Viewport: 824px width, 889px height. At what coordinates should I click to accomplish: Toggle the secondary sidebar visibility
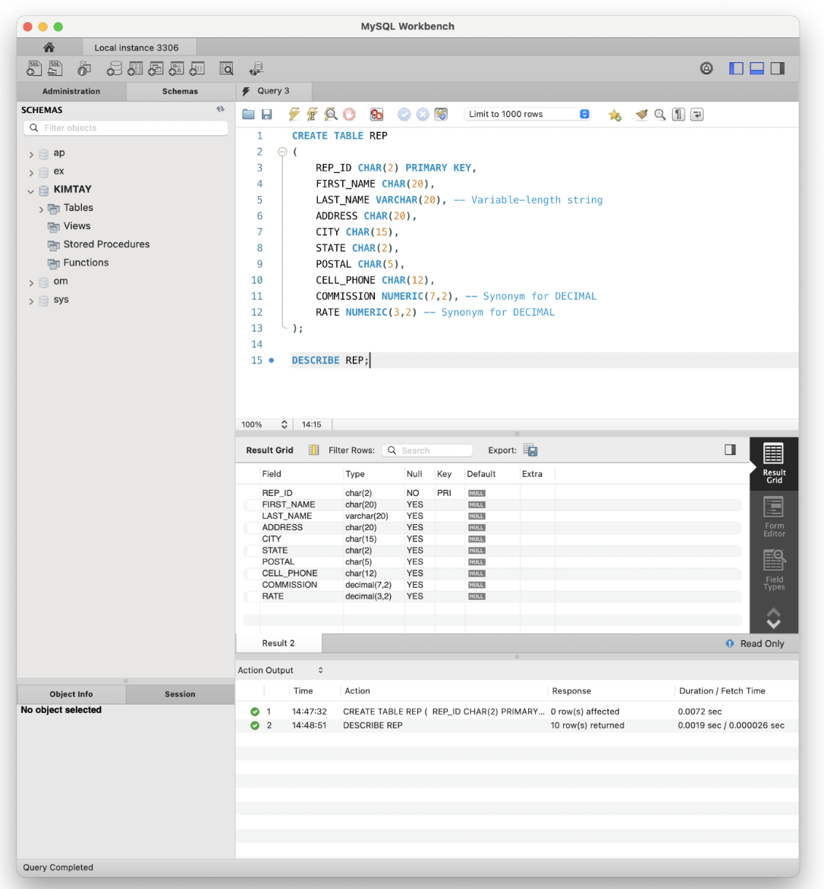point(777,68)
